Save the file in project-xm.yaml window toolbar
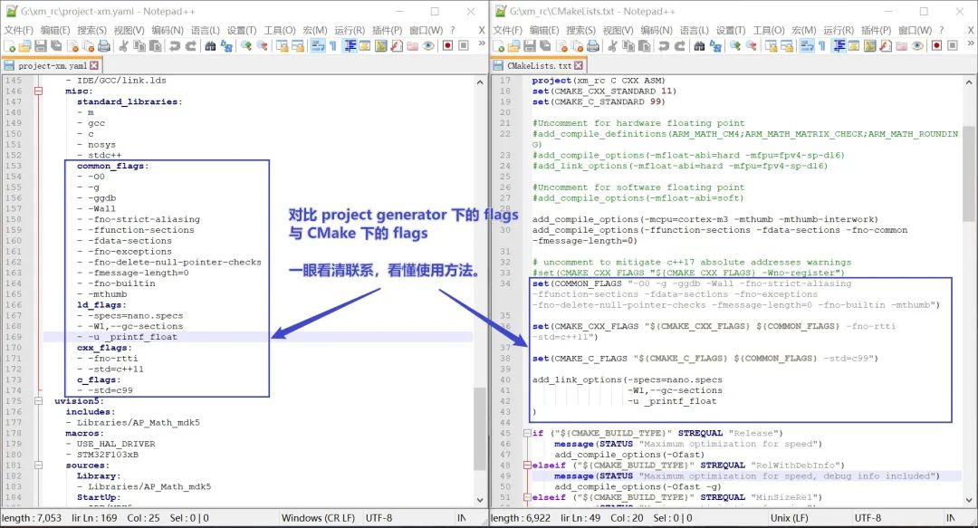Screen dimensions: 978x528 coord(41,45)
